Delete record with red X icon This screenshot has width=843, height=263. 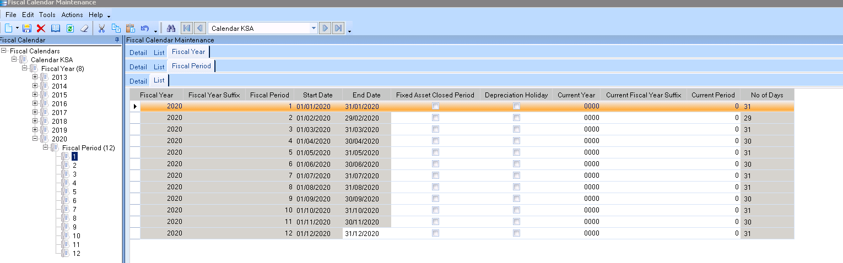pos(41,28)
